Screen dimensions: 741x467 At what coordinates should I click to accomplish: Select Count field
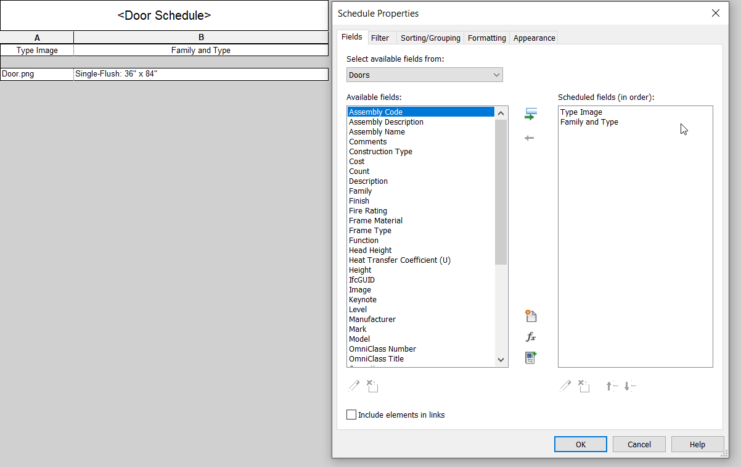click(x=421, y=172)
